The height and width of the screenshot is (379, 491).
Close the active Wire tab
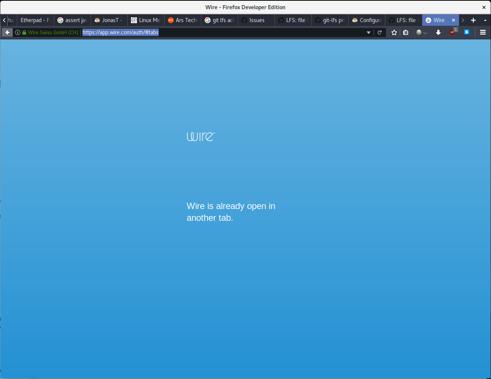click(x=453, y=20)
